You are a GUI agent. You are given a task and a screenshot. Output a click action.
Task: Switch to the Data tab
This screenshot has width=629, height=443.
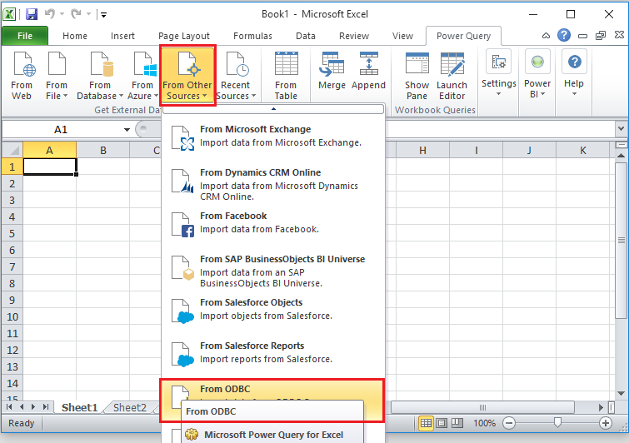[x=305, y=36]
